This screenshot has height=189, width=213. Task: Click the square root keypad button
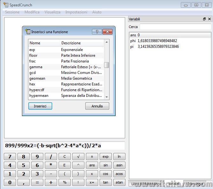[78, 156]
